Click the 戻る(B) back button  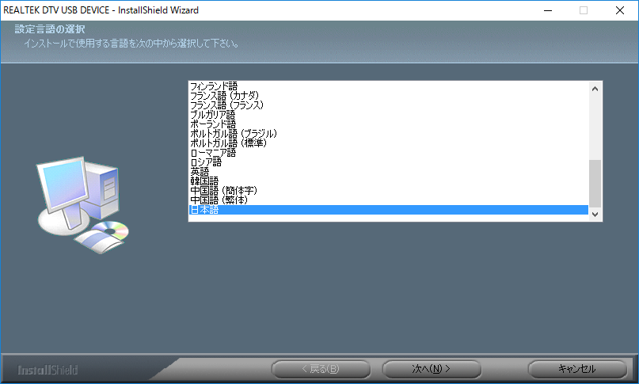(321, 369)
